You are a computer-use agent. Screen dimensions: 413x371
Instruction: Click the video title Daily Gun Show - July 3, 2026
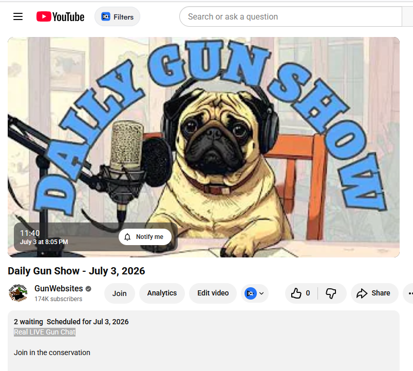[x=77, y=271]
